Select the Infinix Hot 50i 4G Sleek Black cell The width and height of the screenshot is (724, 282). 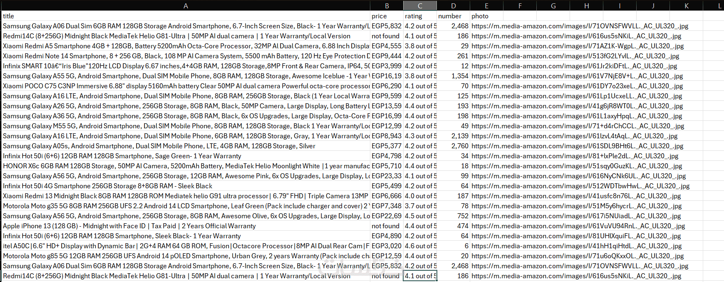186,186
